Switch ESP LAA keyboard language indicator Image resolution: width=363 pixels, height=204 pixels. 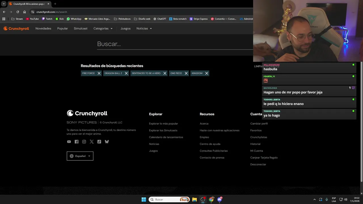tap(334, 199)
